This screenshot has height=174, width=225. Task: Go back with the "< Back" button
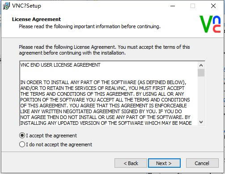pos(131,163)
